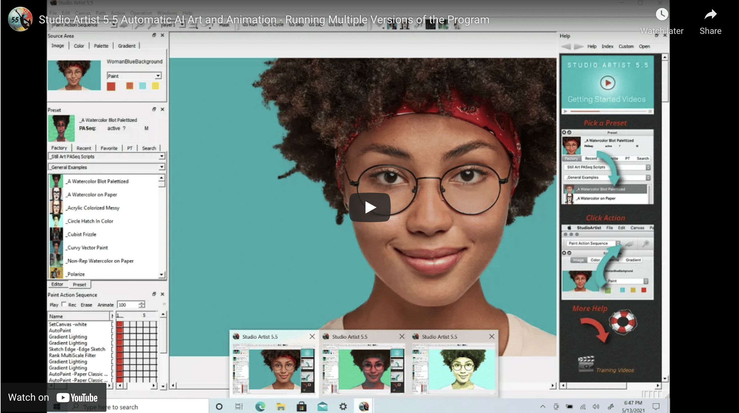The width and height of the screenshot is (739, 413).
Task: Click the canvas horizontal scroll-left arrow
Action: click(173, 385)
